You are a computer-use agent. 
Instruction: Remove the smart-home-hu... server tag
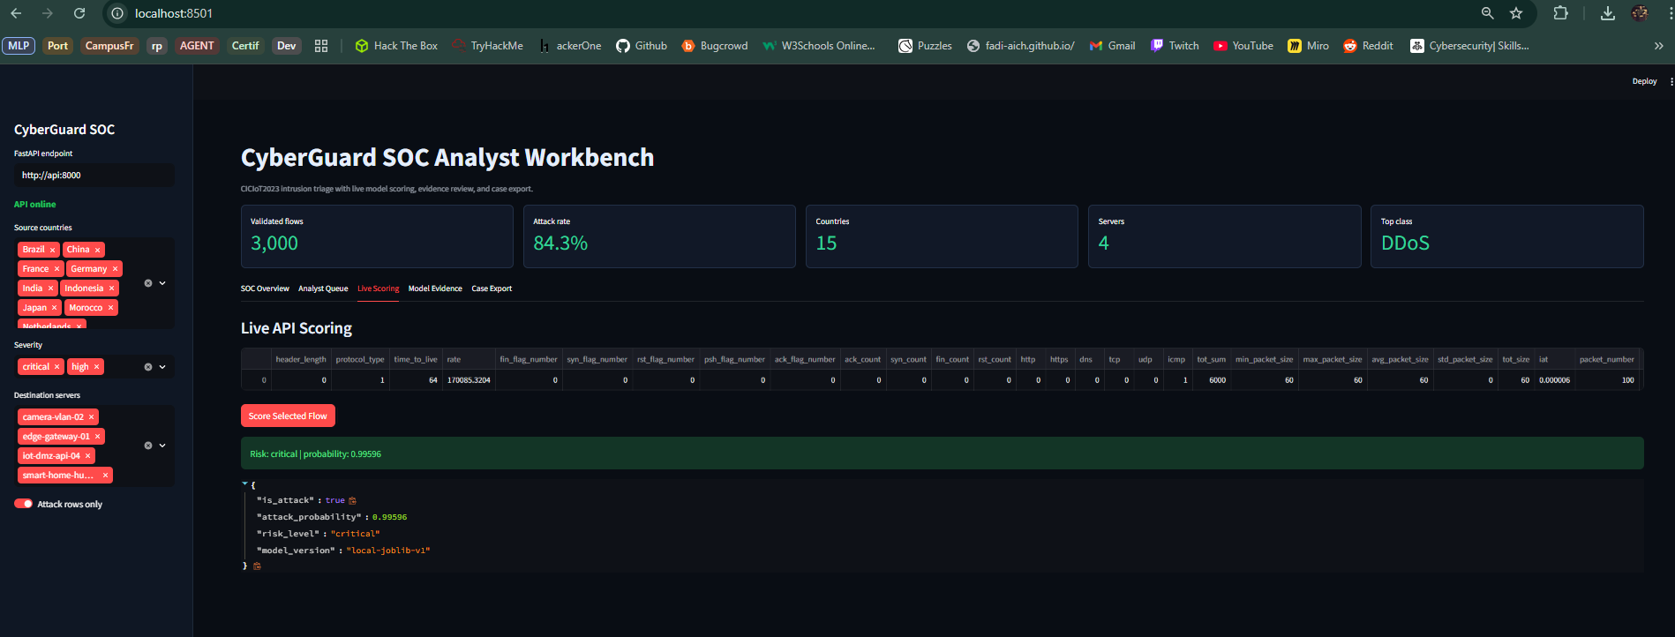click(105, 476)
